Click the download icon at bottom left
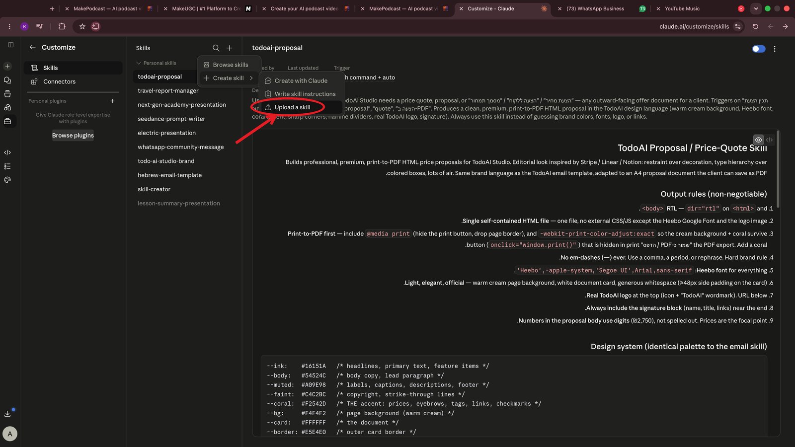Viewport: 795px width, 447px height. click(x=7, y=413)
